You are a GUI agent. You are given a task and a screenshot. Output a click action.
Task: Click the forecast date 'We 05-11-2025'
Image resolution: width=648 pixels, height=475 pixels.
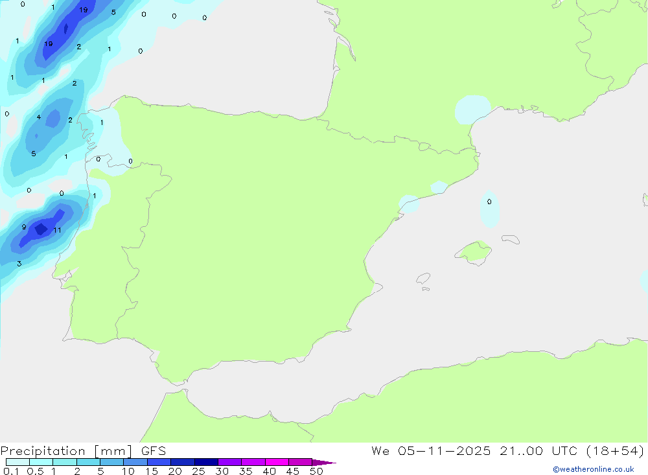pos(431,450)
